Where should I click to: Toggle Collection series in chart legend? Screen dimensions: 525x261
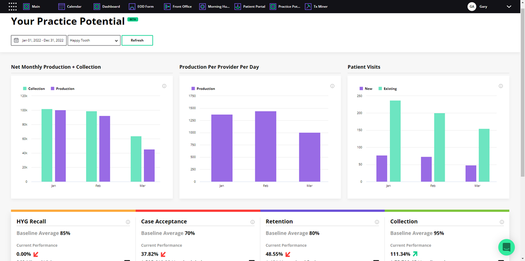pyautogui.click(x=34, y=89)
